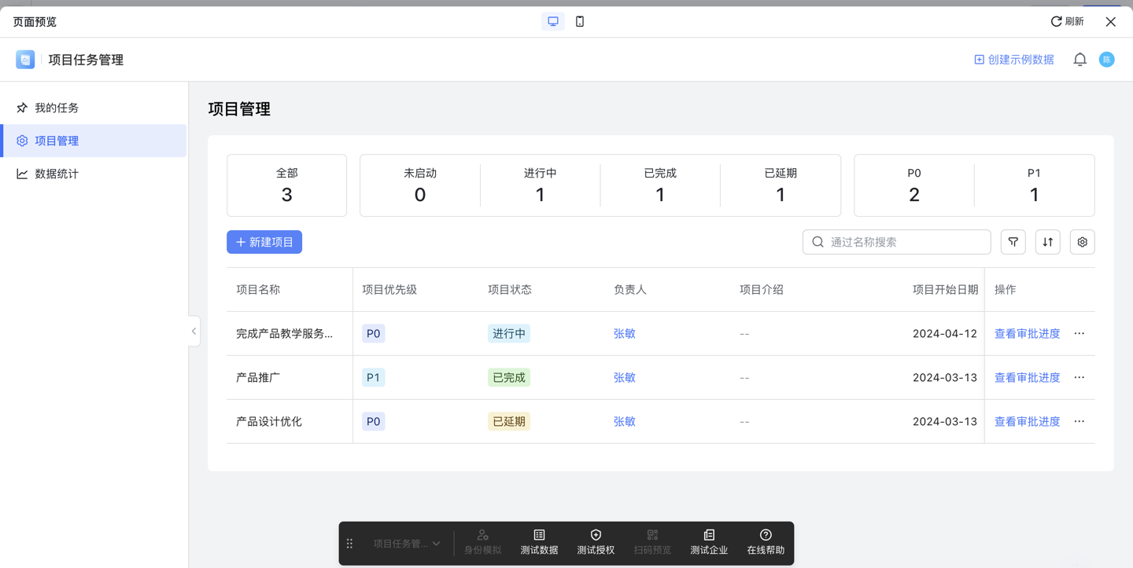
Task: Open project 产品推广
Action: 258,378
